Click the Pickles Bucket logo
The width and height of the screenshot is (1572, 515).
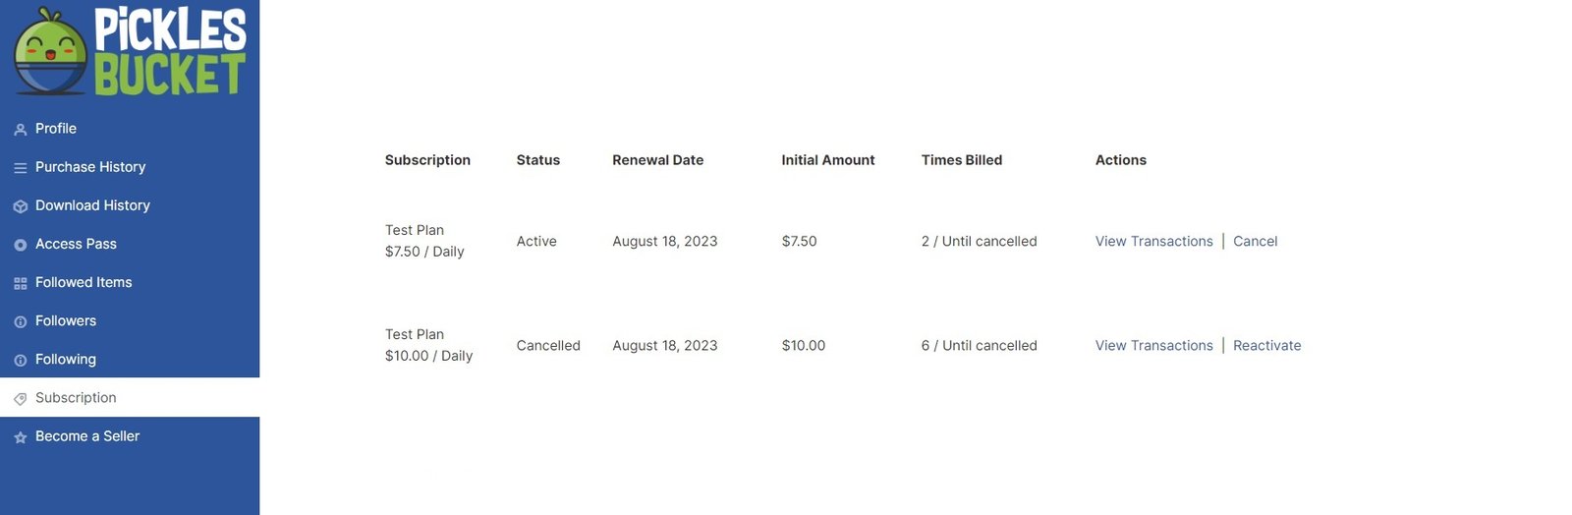130,51
